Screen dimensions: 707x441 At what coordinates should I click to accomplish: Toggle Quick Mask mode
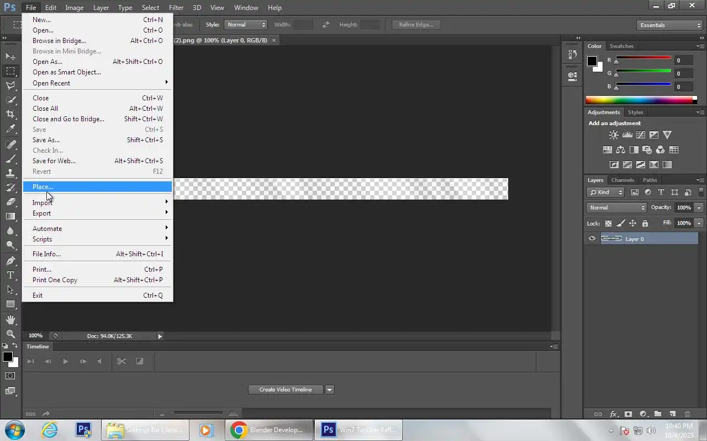[10, 376]
